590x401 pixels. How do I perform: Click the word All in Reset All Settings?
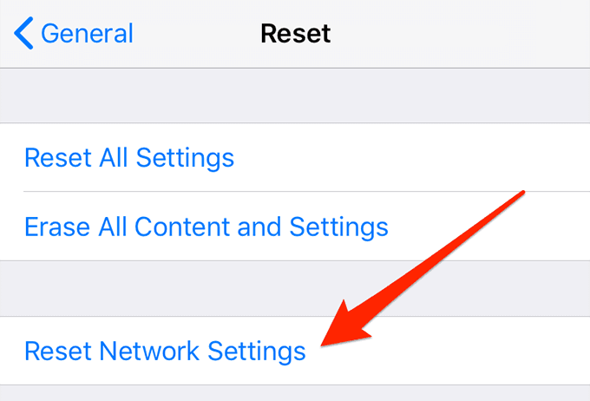pyautogui.click(x=113, y=157)
